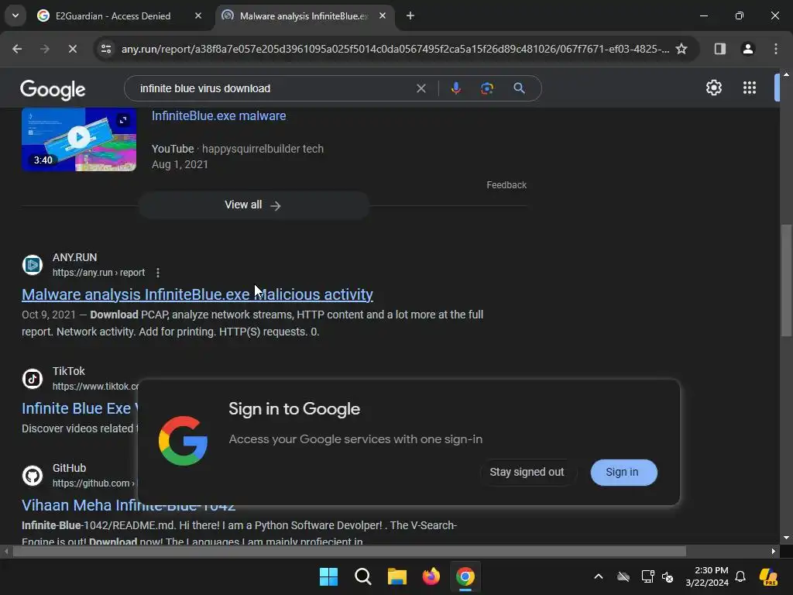
Task: Open notifications bell in taskbar
Action: pyautogui.click(x=740, y=576)
